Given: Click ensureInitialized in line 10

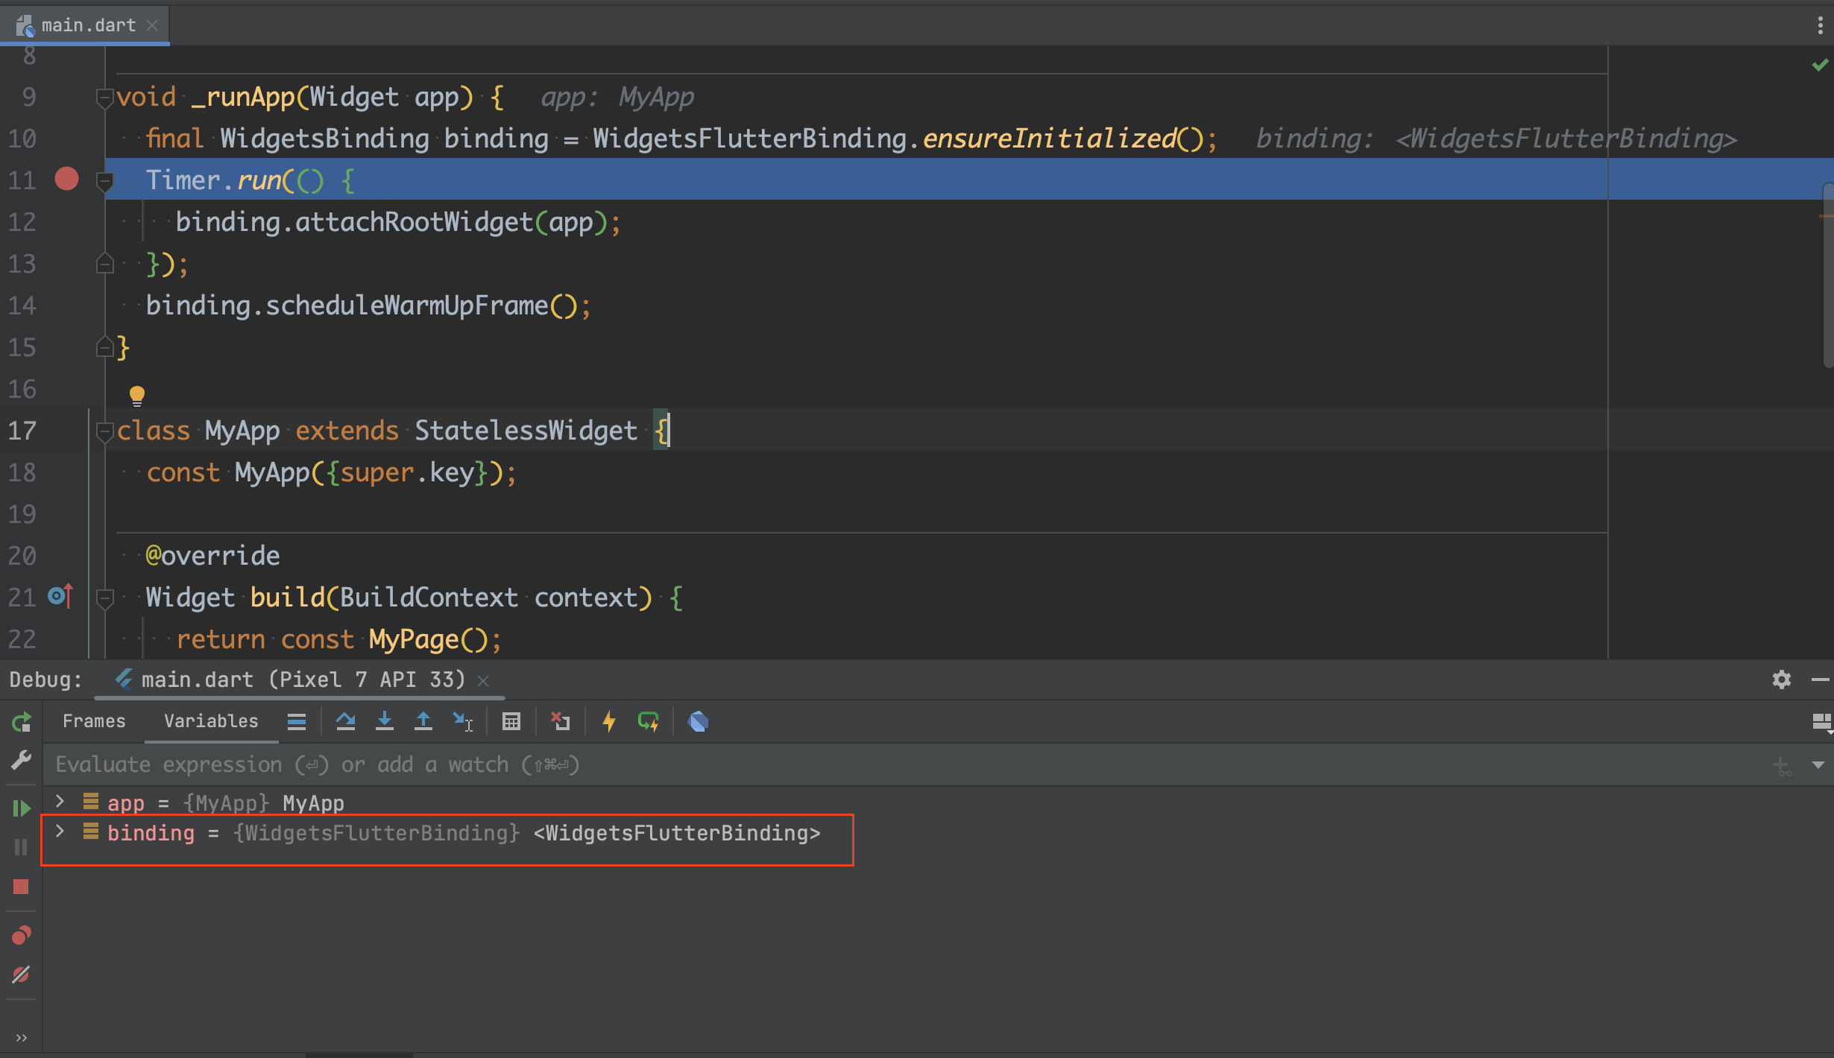Looking at the screenshot, I should (1049, 139).
